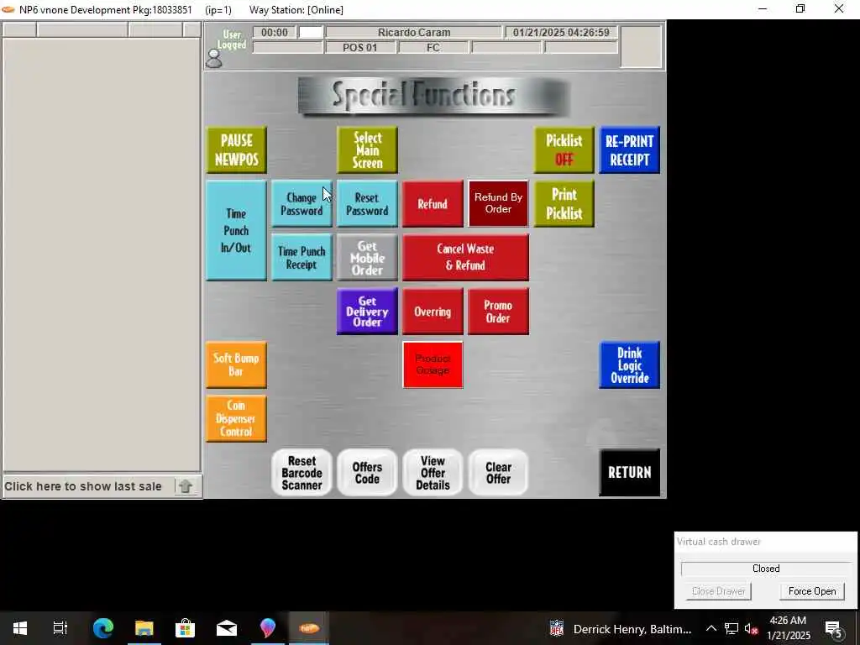
Task: Click the Clear Offer button
Action: 498,473
